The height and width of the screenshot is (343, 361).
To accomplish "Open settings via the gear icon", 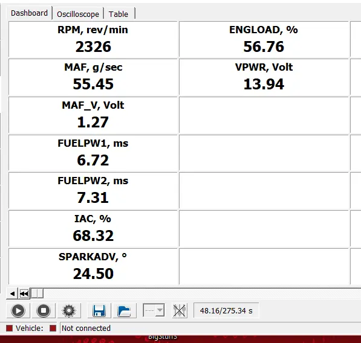I will click(x=69, y=310).
